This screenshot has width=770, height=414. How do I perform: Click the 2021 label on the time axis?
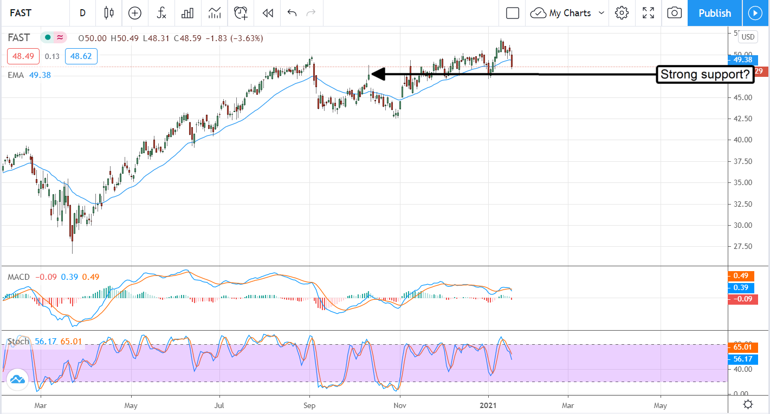tap(488, 405)
